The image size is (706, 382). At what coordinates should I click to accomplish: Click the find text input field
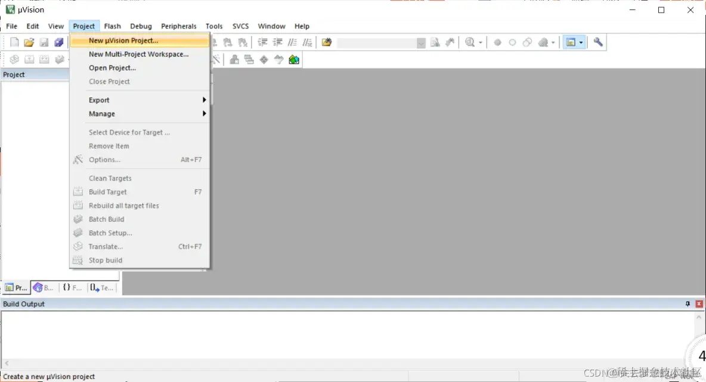(377, 43)
